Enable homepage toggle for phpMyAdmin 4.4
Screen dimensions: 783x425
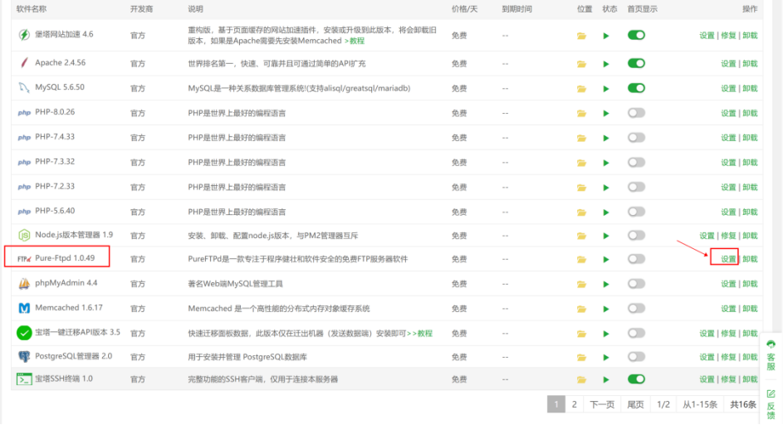click(636, 284)
